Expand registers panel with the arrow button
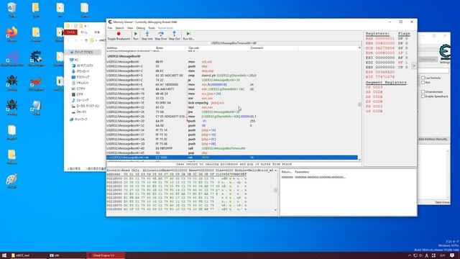This screenshot has width=460, height=259. tap(414, 65)
